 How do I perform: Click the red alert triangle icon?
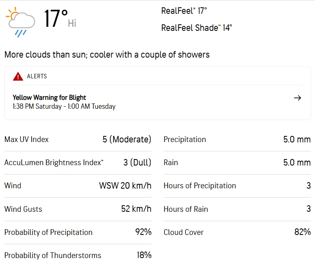pos(18,76)
